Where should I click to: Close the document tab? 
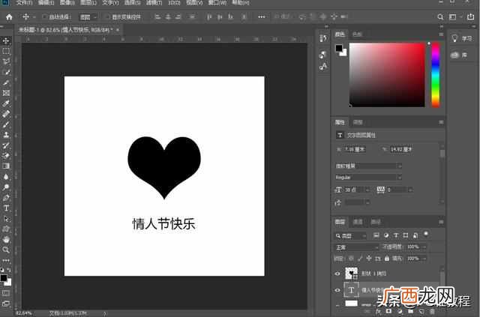click(x=118, y=30)
